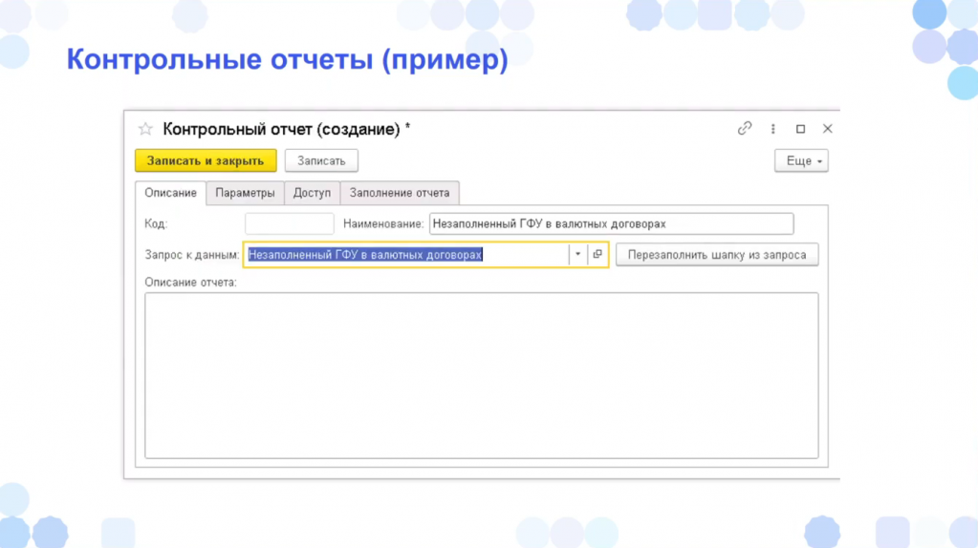This screenshot has height=548, width=978.
Task: Open the Еще dropdown menu
Action: click(801, 160)
